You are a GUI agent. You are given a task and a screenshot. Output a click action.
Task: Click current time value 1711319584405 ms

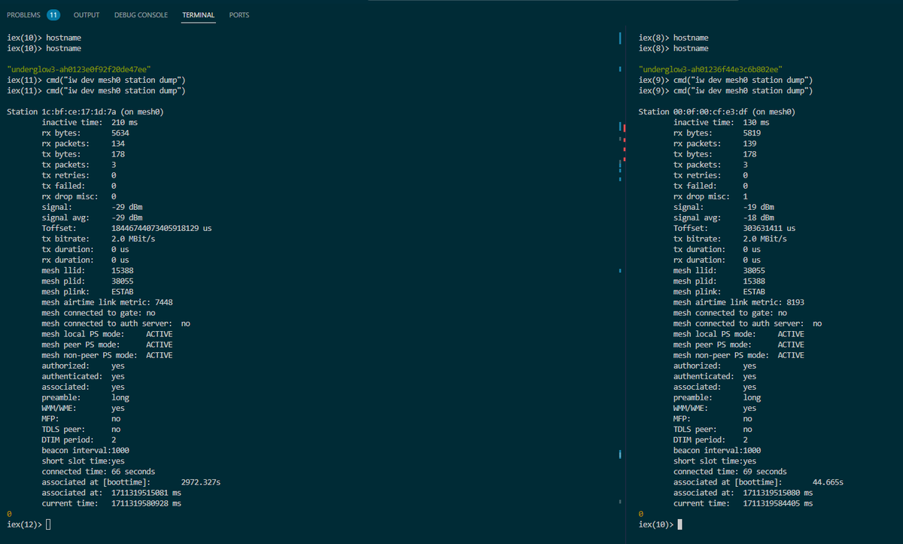tap(777, 503)
